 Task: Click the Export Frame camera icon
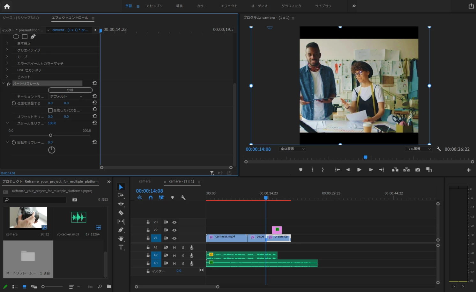[418, 170]
